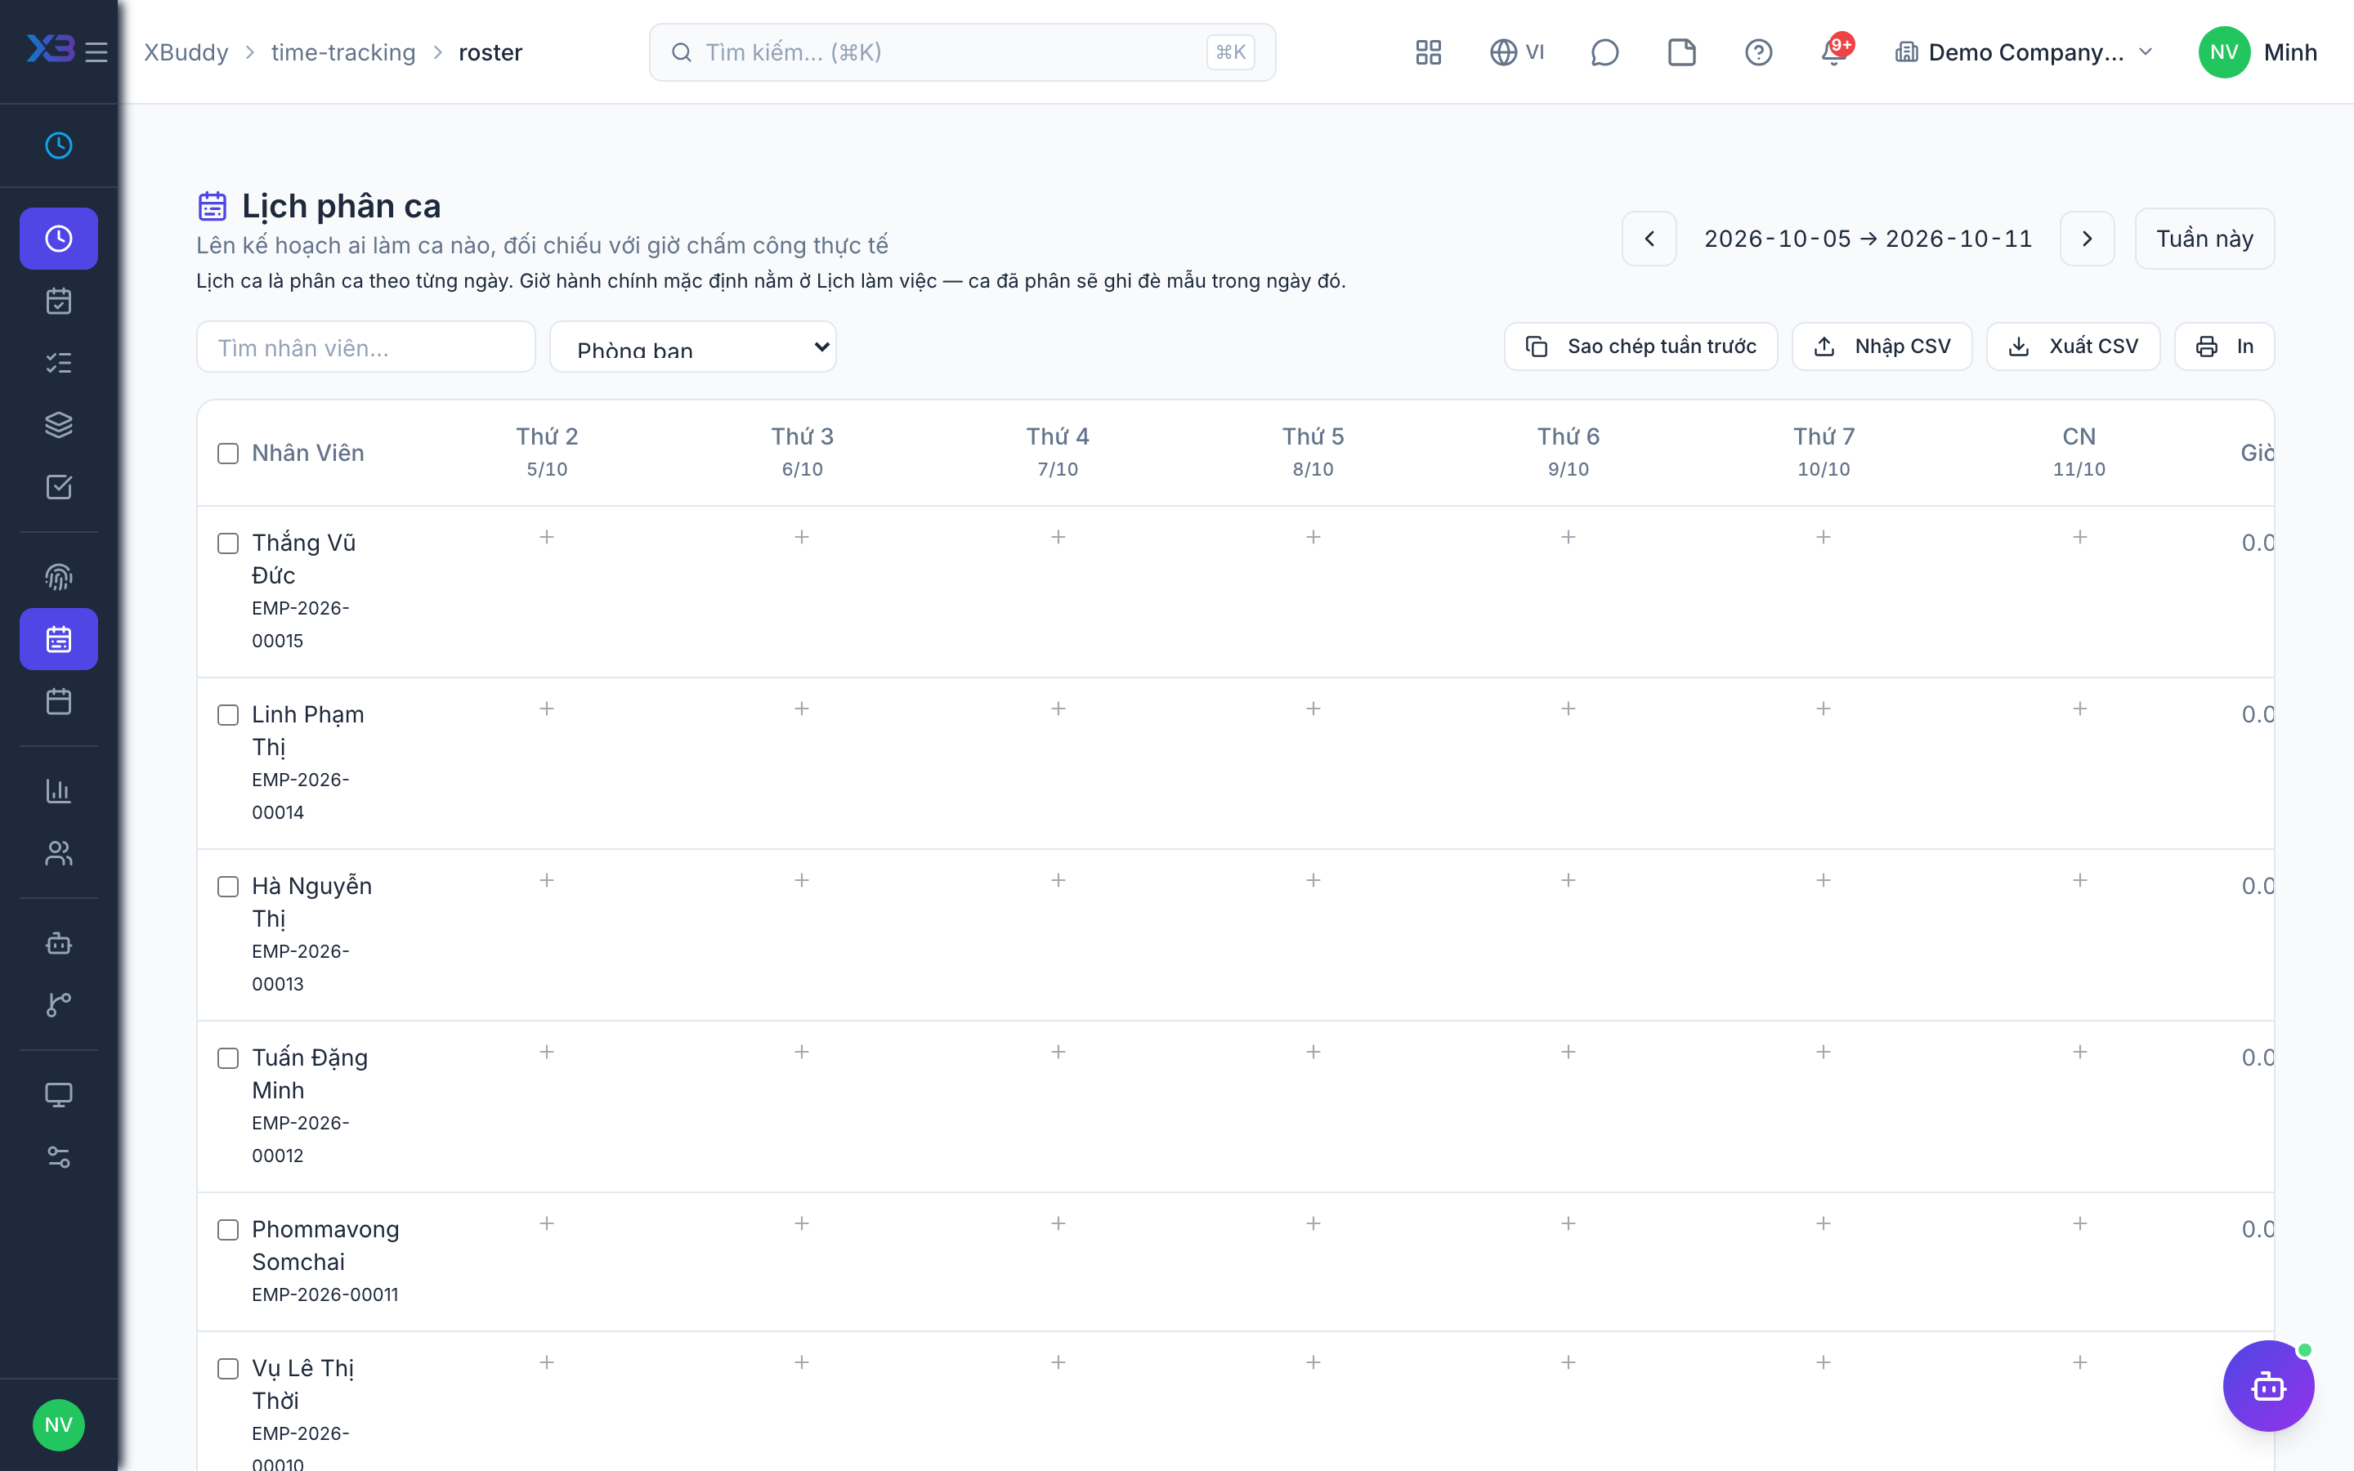This screenshot has width=2354, height=1471.
Task: Click the Tuần này button
Action: click(x=2204, y=239)
